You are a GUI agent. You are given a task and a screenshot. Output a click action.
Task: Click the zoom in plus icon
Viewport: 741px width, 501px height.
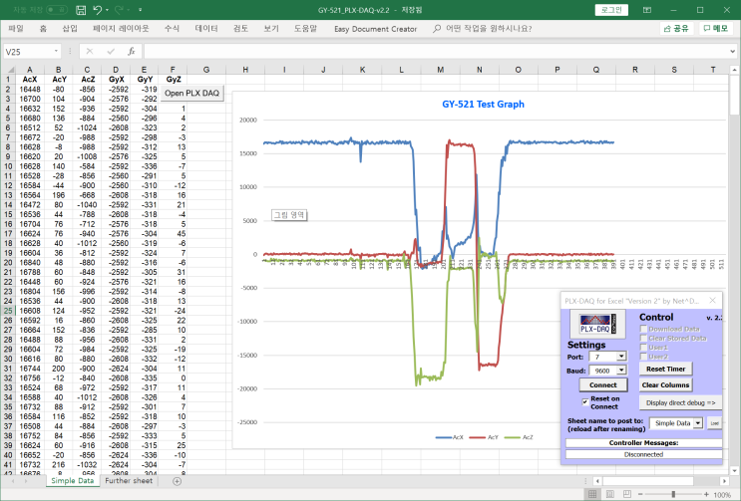pyautogui.click(x=705, y=494)
